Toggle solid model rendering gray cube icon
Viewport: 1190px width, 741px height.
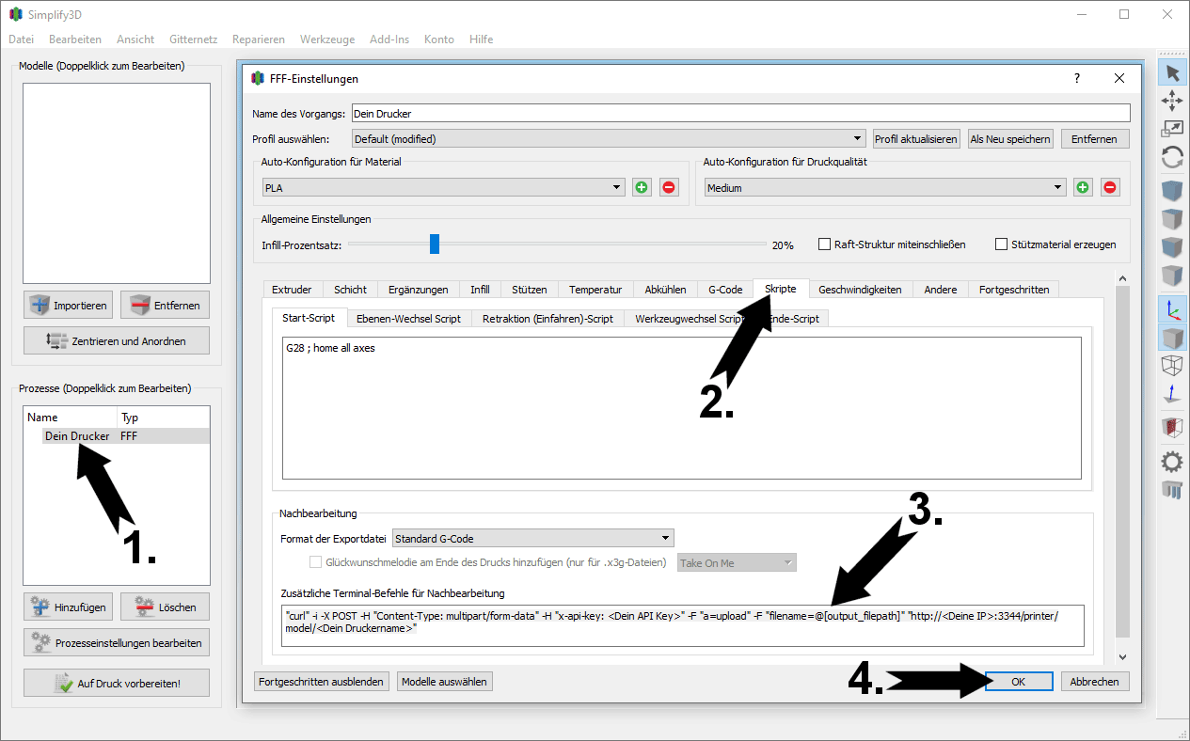pos(1172,338)
